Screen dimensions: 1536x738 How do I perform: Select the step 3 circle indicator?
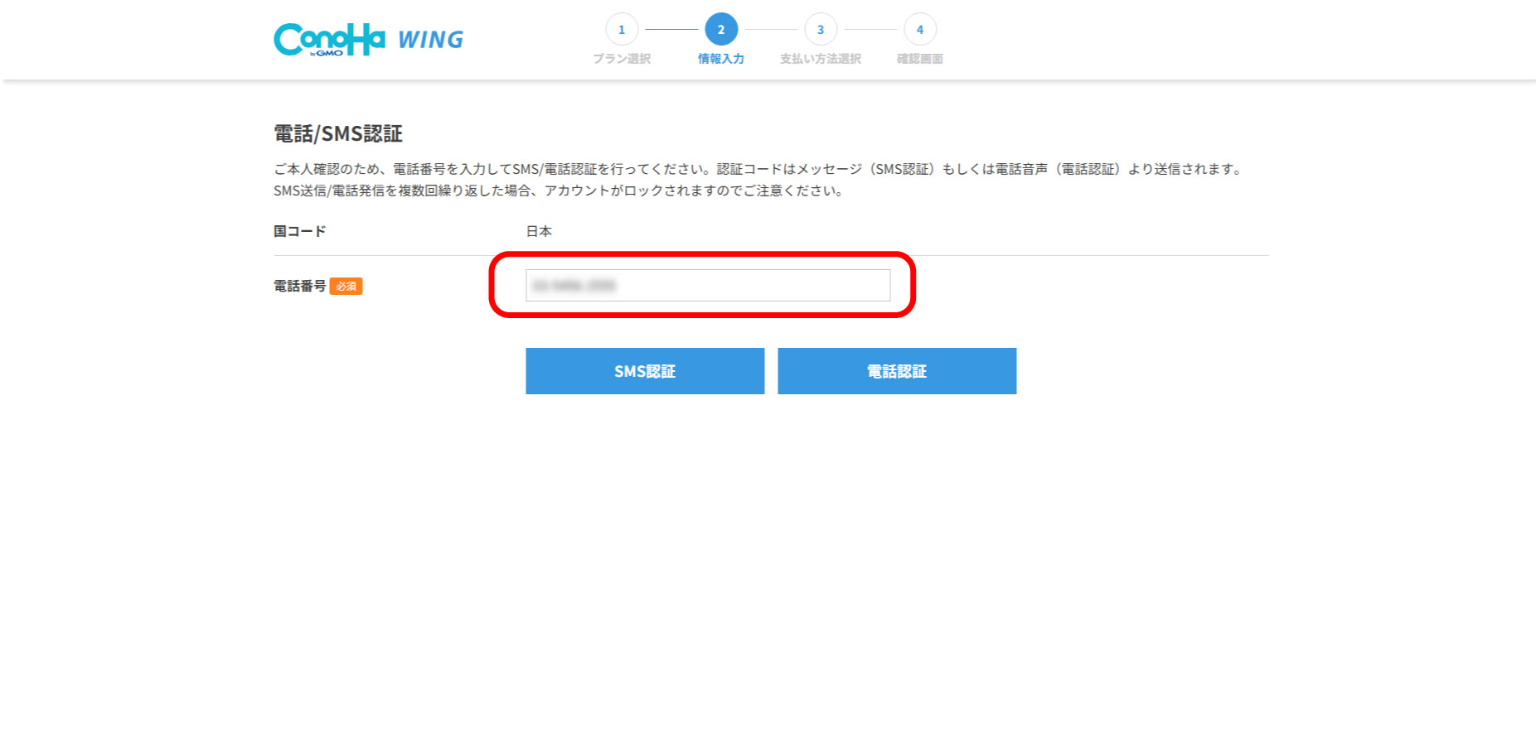[821, 30]
